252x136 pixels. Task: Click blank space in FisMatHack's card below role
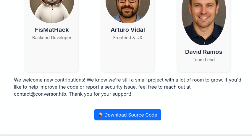coord(52,56)
